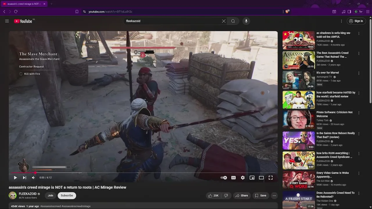The image size is (372, 209).
Task: Open 'how brits RUIN everything' video thumbnail
Action: [298, 160]
